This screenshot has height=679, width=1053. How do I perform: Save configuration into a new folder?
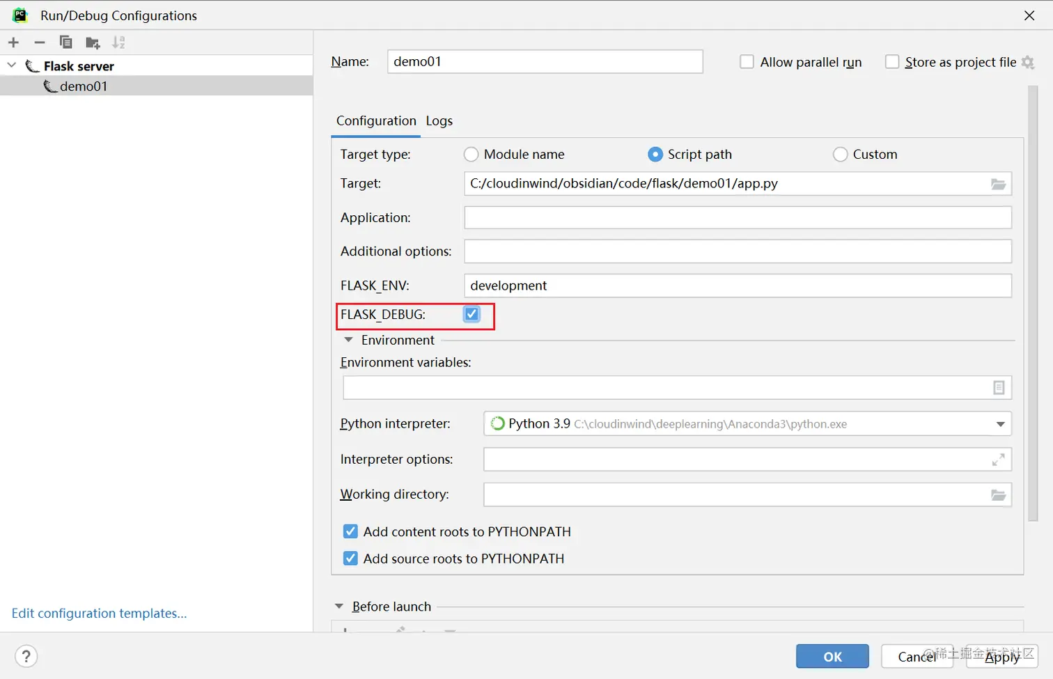93,43
